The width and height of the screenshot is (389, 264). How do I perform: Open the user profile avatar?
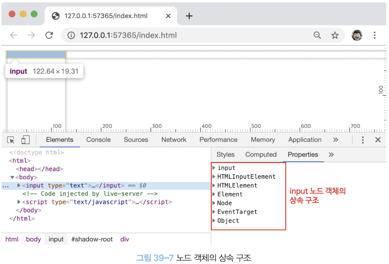click(x=357, y=35)
